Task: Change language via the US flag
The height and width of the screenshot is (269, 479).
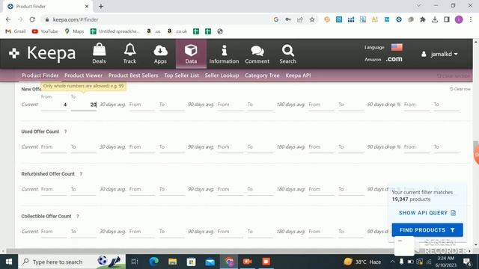Action: tap(397, 47)
